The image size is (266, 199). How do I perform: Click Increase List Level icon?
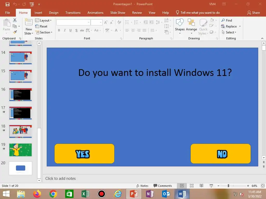[x=151, y=22]
